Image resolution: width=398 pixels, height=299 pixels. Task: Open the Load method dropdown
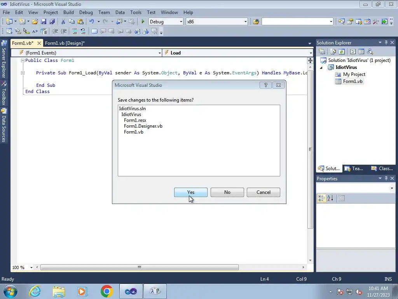coord(311,53)
